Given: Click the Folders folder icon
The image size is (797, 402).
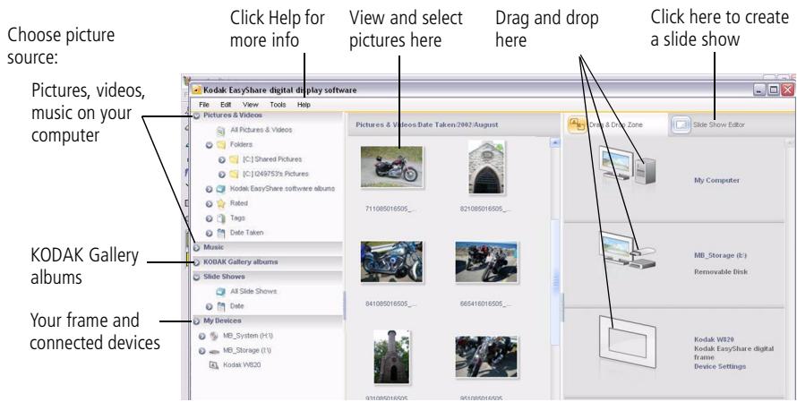Looking at the screenshot, I should (x=220, y=145).
